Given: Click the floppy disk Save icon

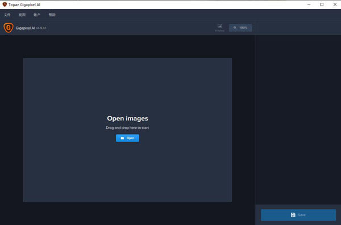Looking at the screenshot, I should (x=293, y=215).
